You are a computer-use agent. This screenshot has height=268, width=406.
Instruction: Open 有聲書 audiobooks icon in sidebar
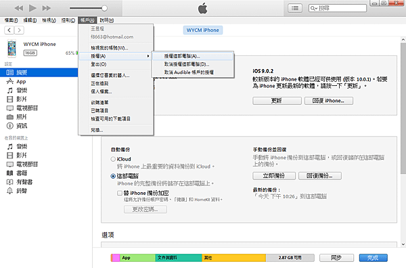pos(10,182)
